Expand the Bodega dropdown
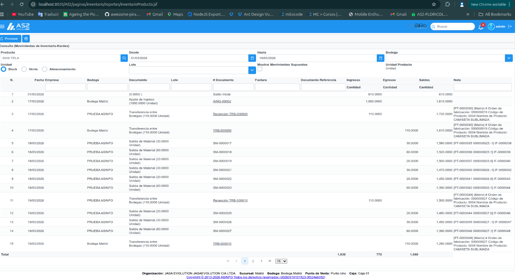Screen dimensions: 515x279 click(509, 58)
